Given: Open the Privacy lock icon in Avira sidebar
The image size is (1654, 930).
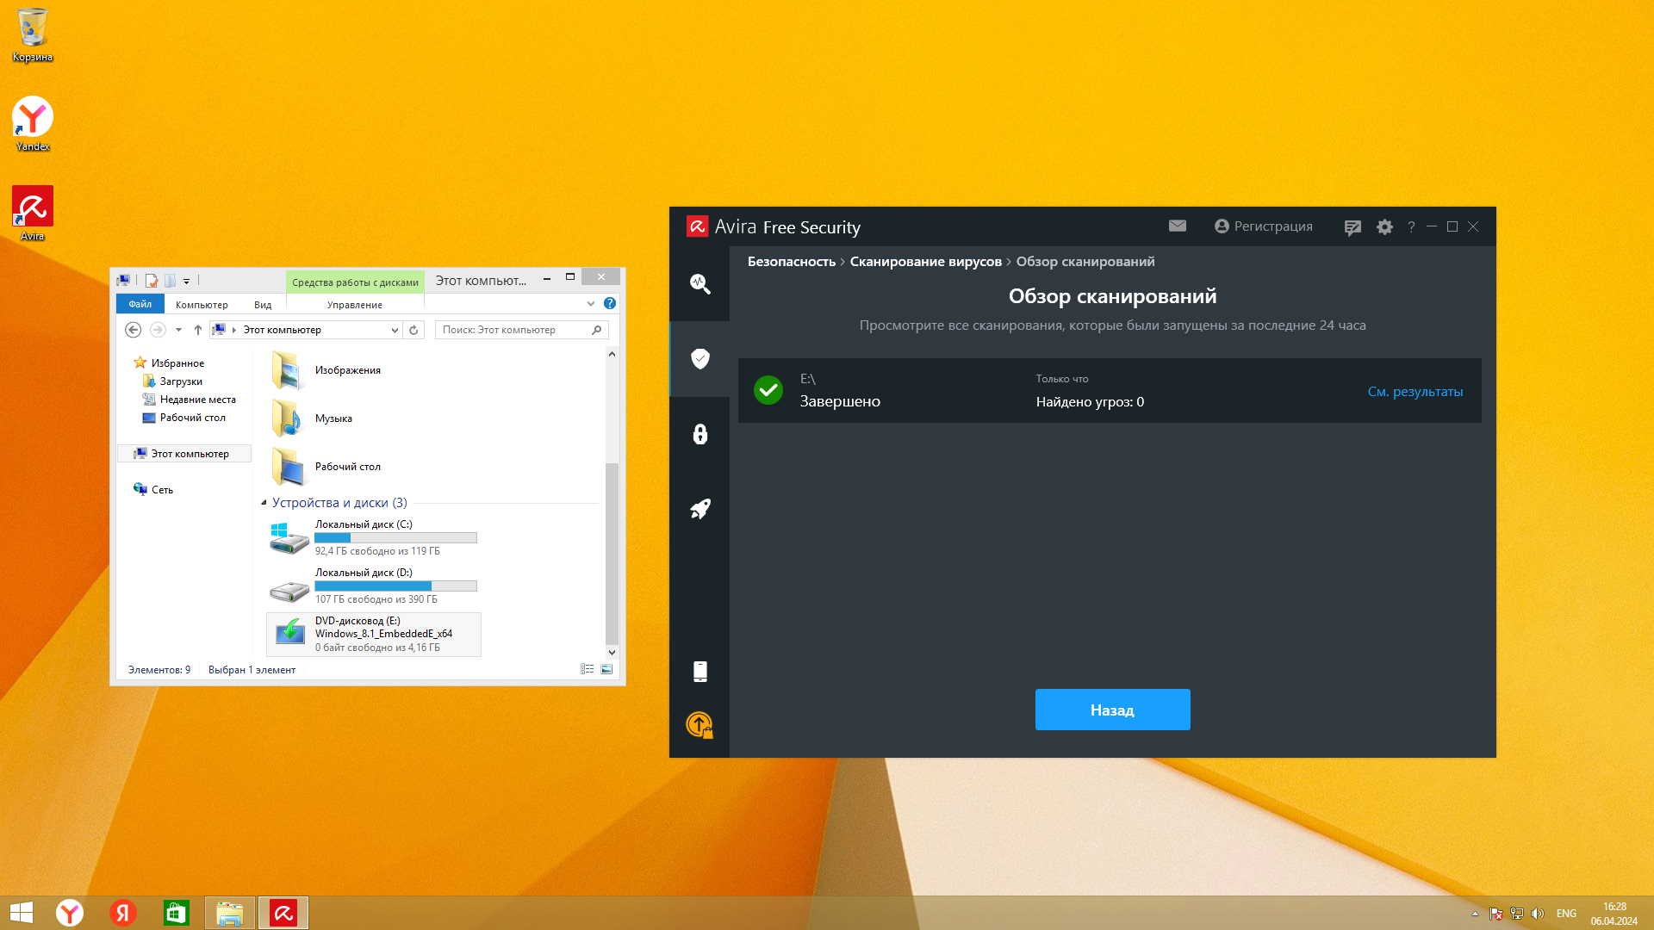Looking at the screenshot, I should click(x=700, y=434).
